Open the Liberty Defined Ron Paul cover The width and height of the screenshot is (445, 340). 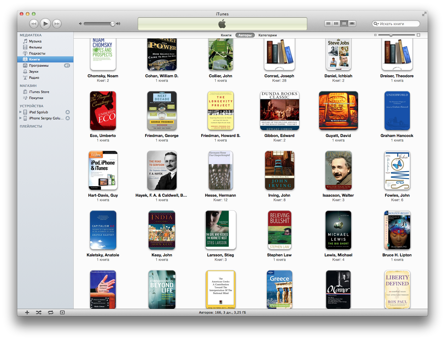pos(397,290)
